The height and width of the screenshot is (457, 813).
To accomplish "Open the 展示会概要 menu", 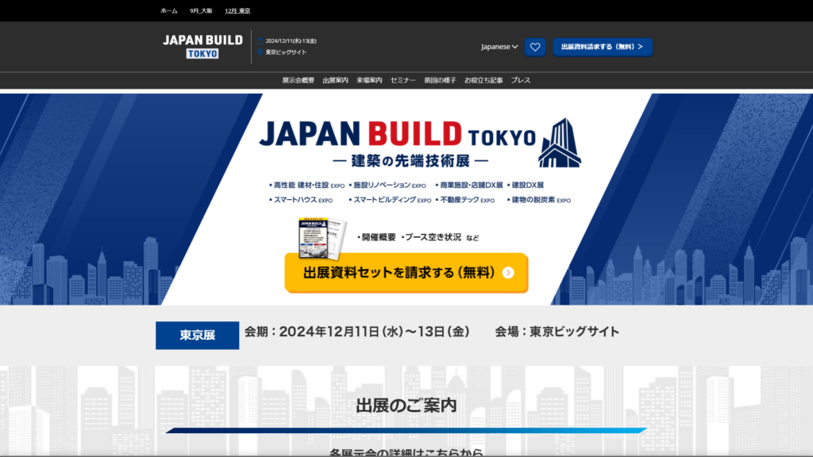I will click(299, 80).
